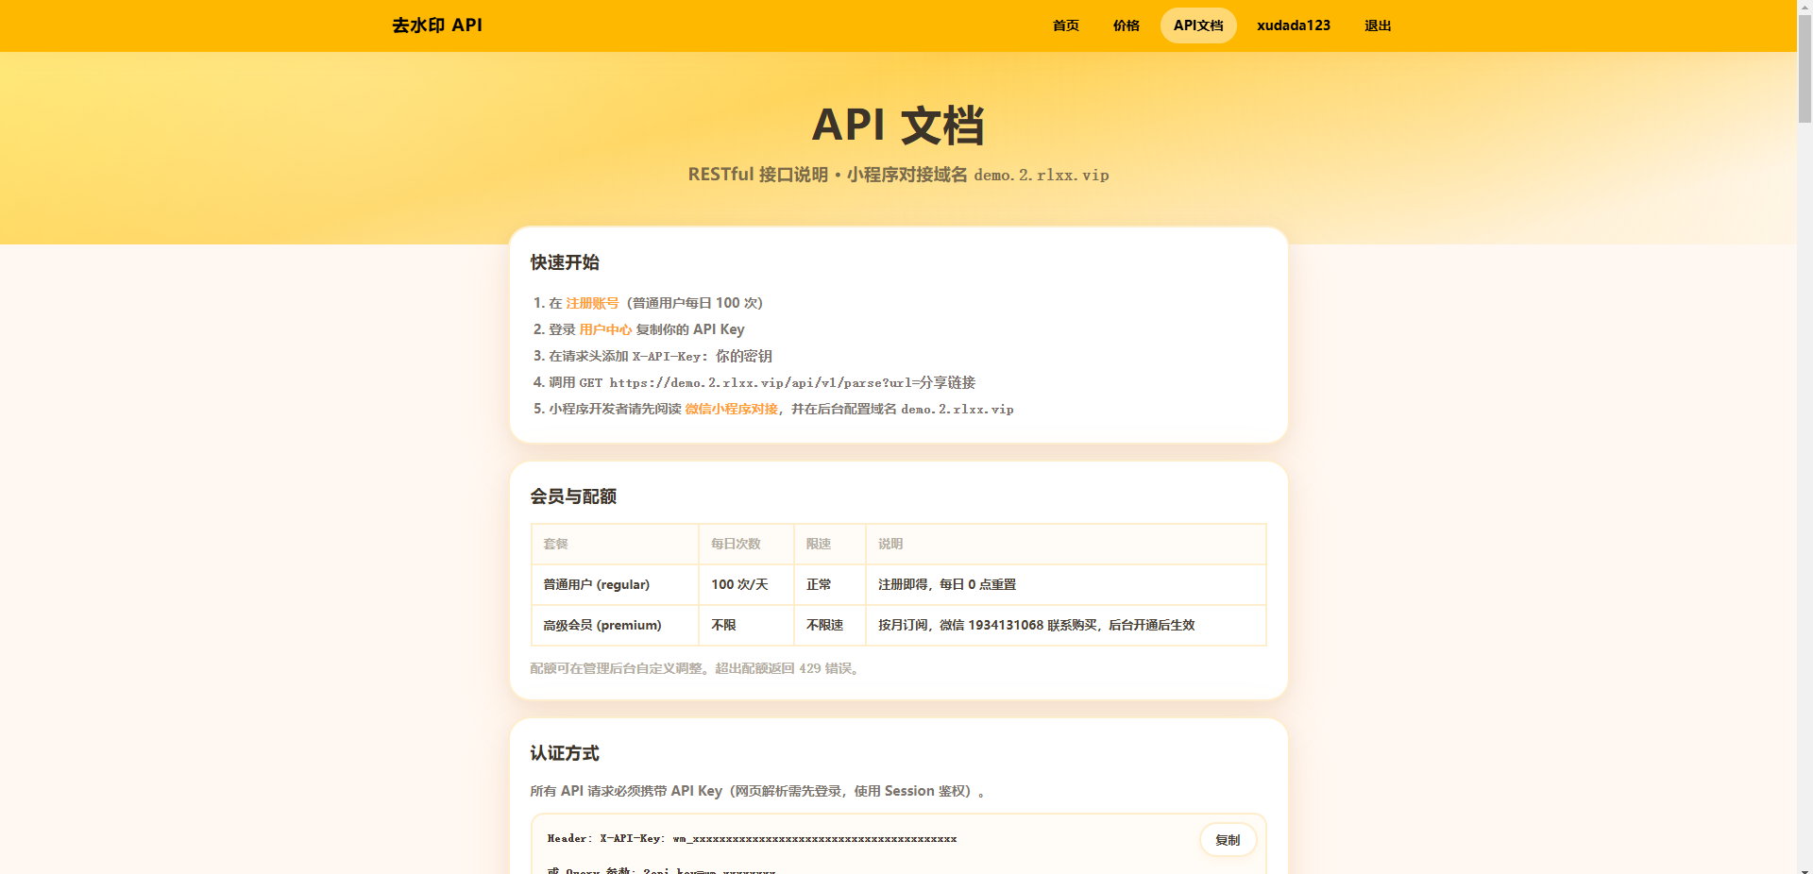Open the 用户中心 link
The width and height of the screenshot is (1813, 874).
(x=605, y=329)
